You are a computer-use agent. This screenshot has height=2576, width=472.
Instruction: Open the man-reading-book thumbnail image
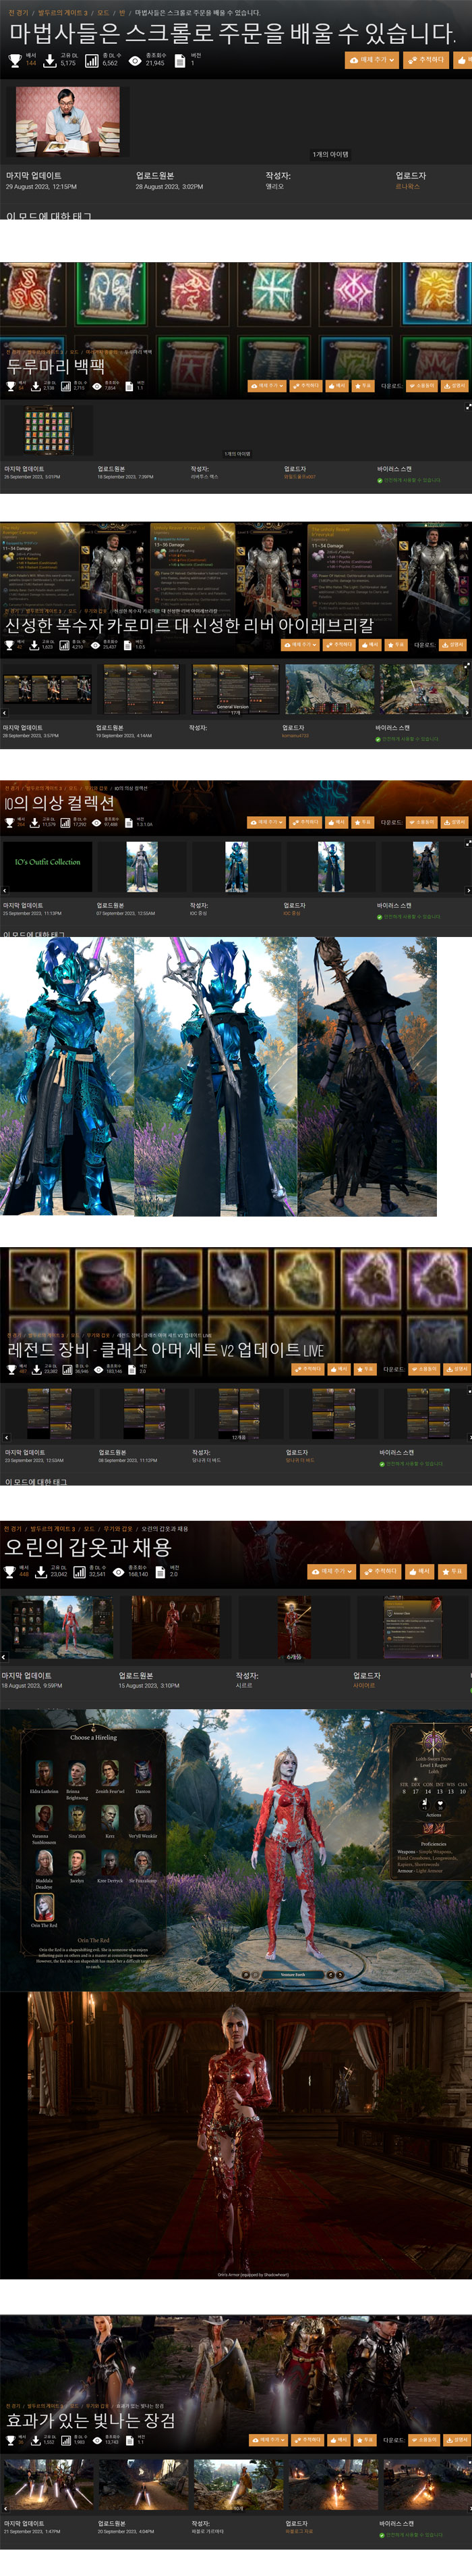point(68,122)
